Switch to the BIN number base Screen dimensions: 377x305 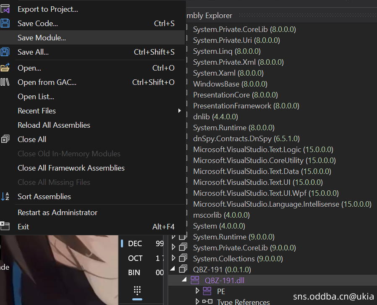coord(134,273)
